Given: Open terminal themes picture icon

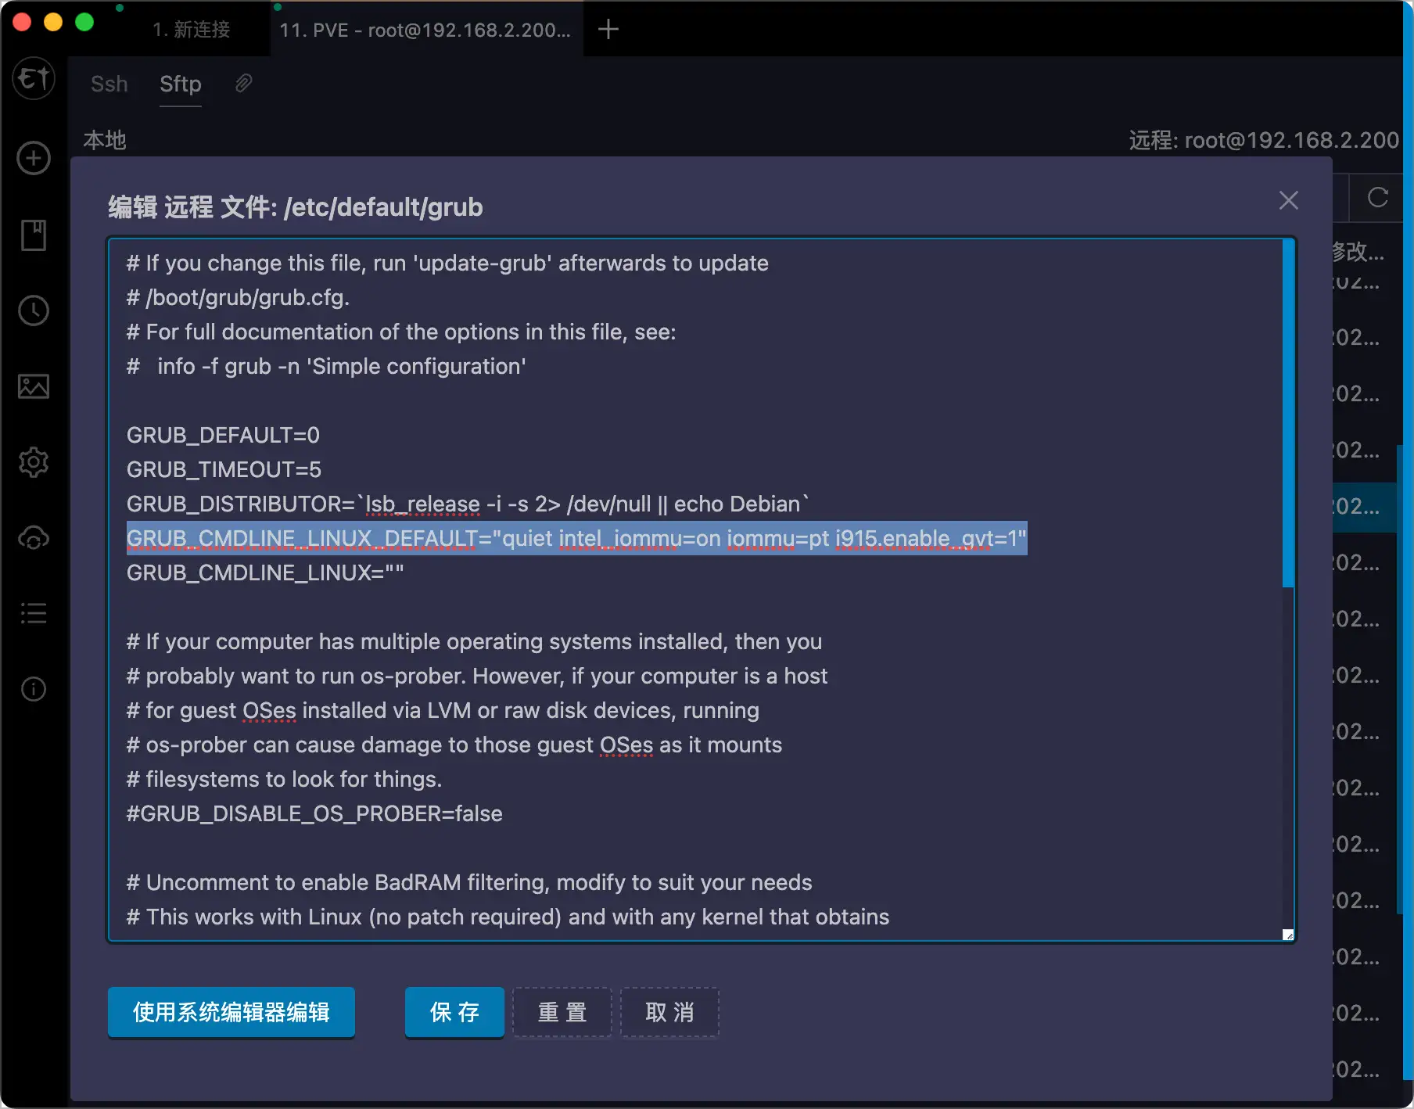Looking at the screenshot, I should point(34,386).
